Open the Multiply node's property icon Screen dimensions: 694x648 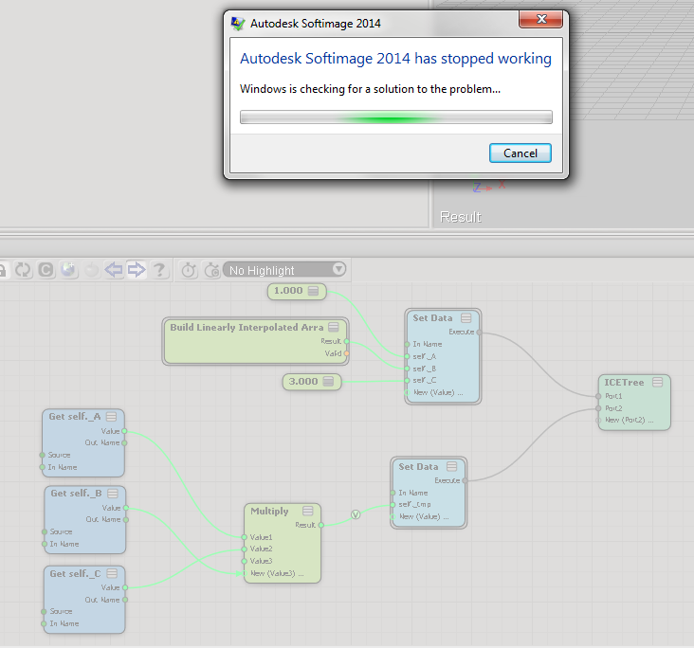tap(307, 512)
